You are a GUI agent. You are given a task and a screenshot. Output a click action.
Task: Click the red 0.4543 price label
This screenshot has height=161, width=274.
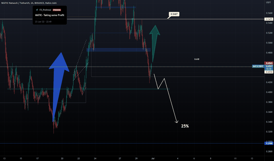(x=269, y=63)
